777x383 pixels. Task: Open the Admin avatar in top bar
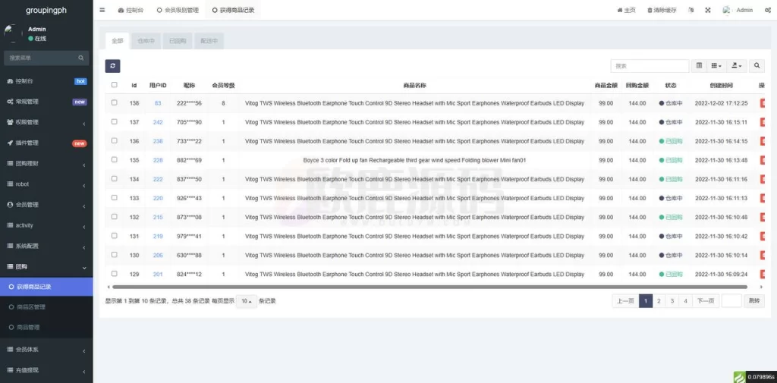pyautogui.click(x=727, y=10)
